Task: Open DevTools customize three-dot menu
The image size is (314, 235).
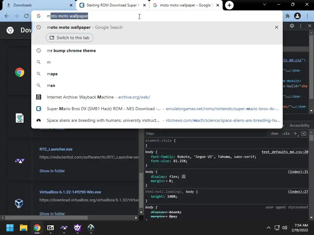Action: point(301,26)
